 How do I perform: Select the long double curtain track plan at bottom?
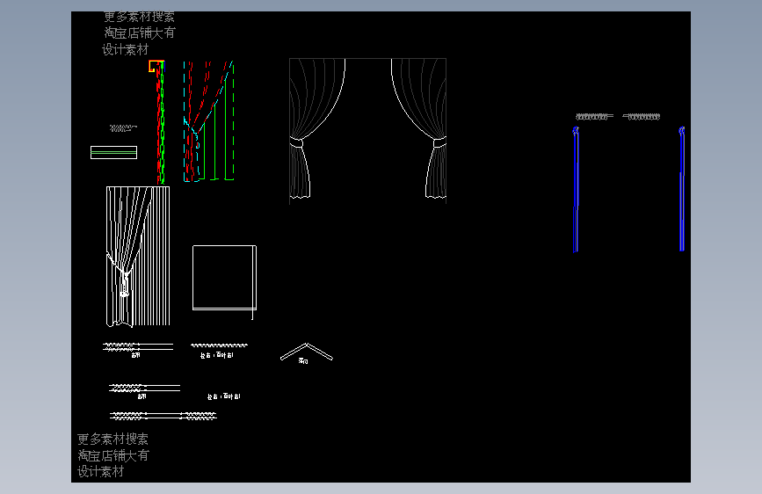click(163, 416)
